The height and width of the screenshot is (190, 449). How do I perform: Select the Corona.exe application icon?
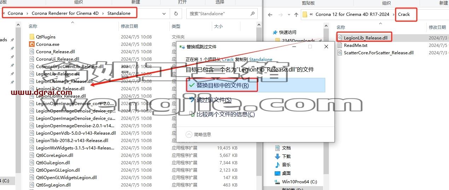click(x=32, y=44)
